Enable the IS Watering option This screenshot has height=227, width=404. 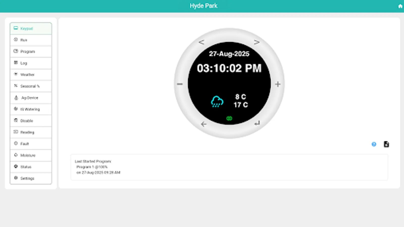(x=31, y=109)
